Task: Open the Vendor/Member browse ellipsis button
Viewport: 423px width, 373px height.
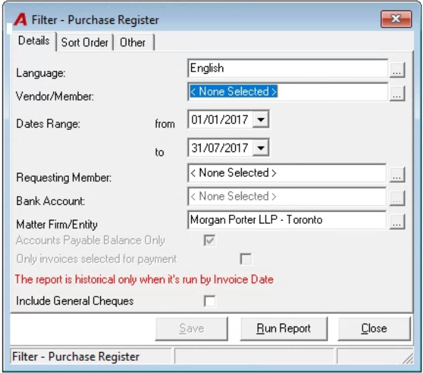Action: pyautogui.click(x=397, y=93)
